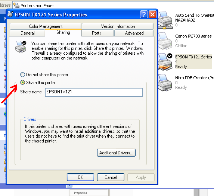
Task: Click the Properties label below the dialog
Action: tap(80, 193)
